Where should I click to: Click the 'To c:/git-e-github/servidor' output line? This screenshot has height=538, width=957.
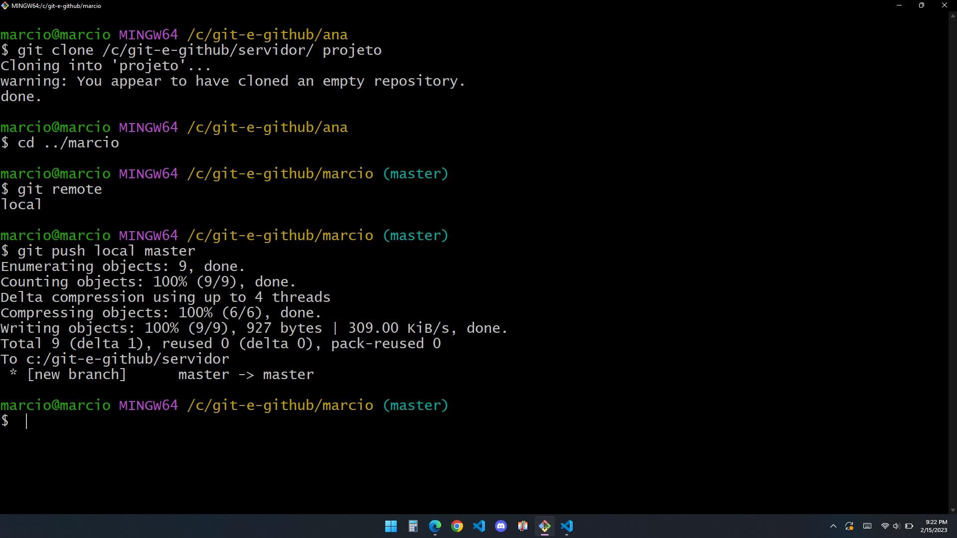tap(115, 359)
